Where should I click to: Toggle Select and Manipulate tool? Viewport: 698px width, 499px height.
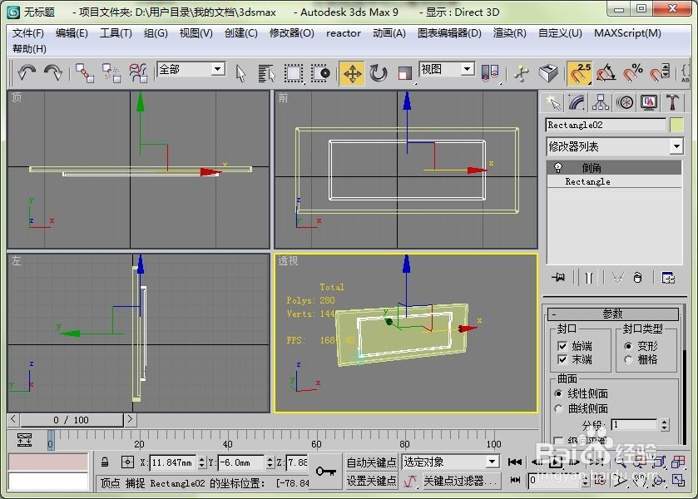point(522,73)
